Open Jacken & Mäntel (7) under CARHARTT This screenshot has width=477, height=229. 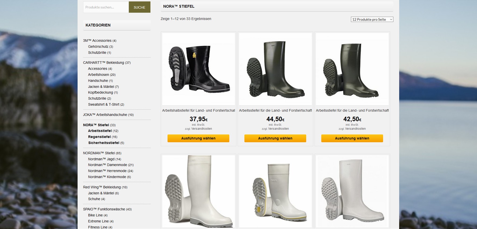point(101,86)
